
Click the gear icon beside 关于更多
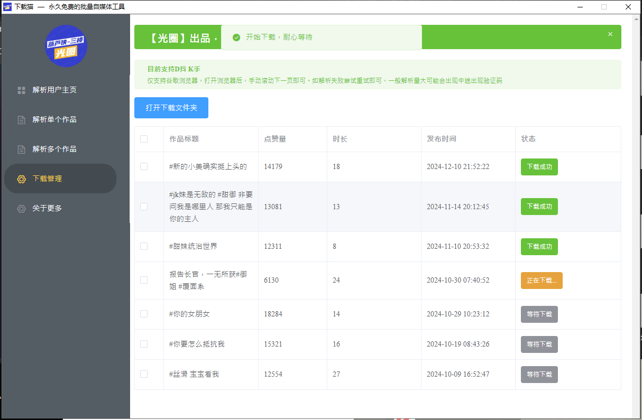pos(22,209)
